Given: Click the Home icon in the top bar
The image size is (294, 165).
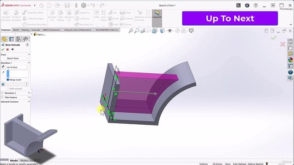Looking at the screenshot, I should tap(41, 5).
